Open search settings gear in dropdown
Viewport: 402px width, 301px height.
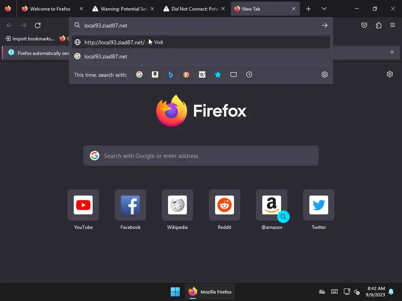(x=325, y=74)
